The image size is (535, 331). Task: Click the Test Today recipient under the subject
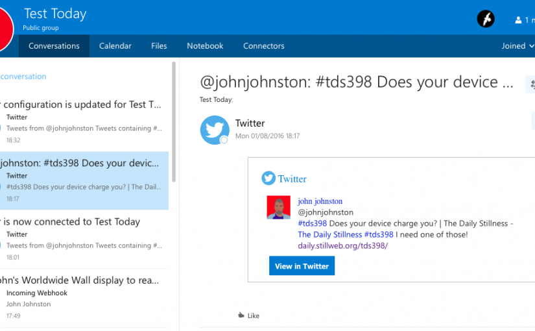pyautogui.click(x=217, y=100)
